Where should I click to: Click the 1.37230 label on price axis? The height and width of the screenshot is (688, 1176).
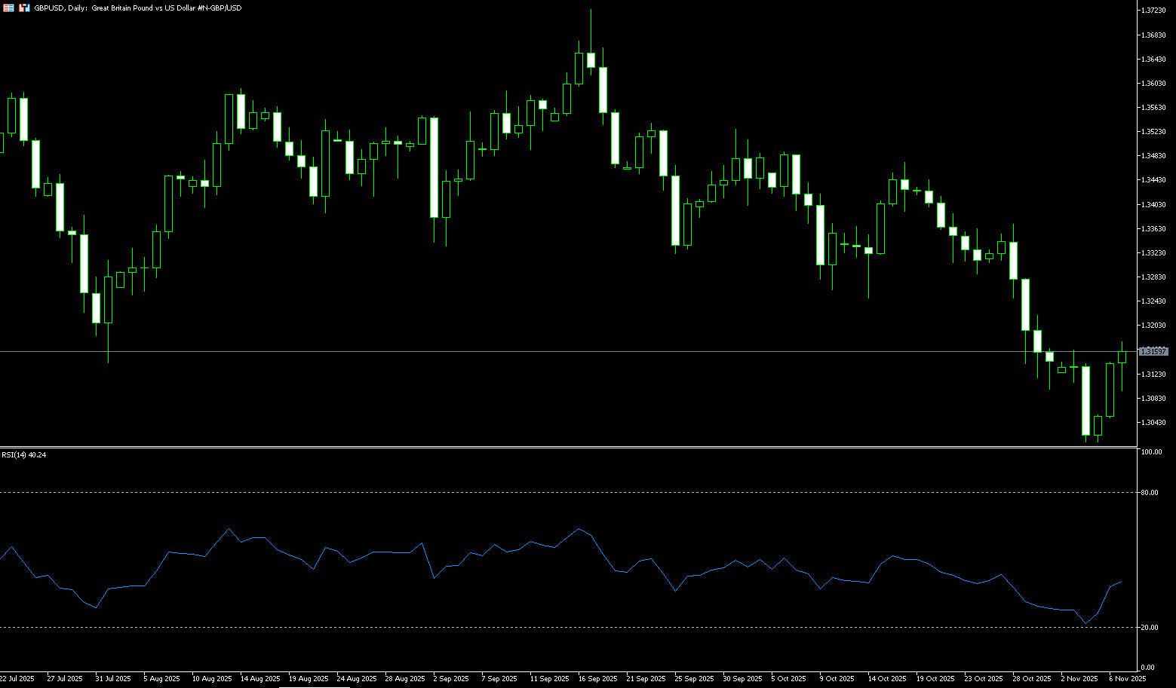pyautogui.click(x=1153, y=11)
